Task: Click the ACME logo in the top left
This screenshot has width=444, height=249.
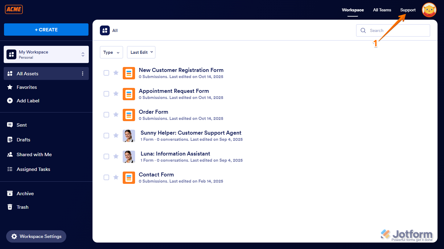Action: [x=14, y=9]
